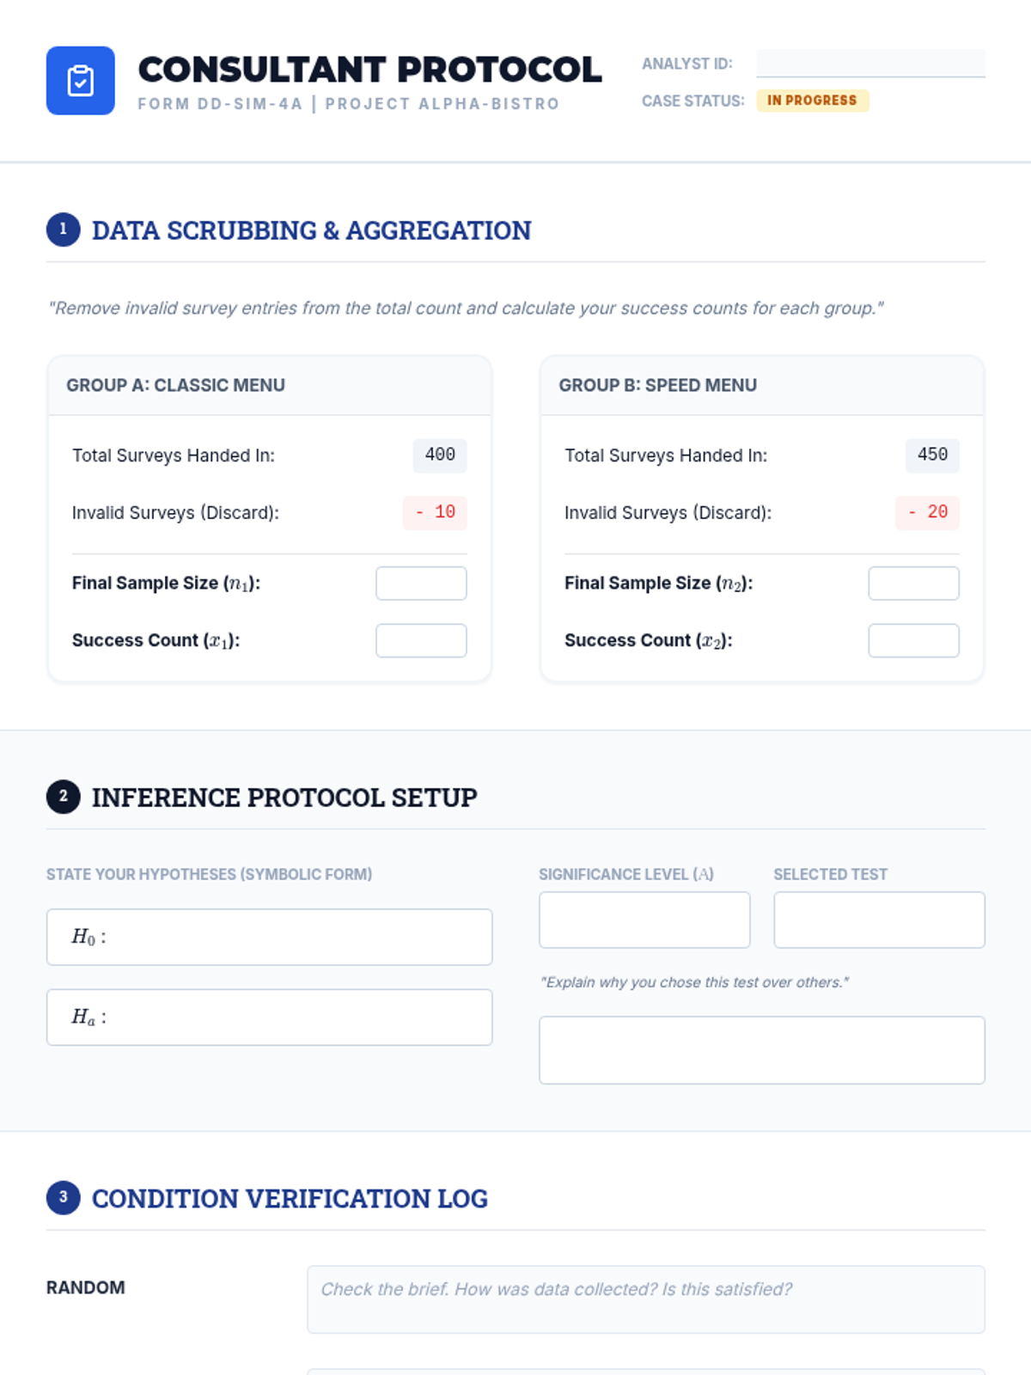The height and width of the screenshot is (1375, 1031).
Task: Click the Analyst ID input field
Action: click(869, 64)
